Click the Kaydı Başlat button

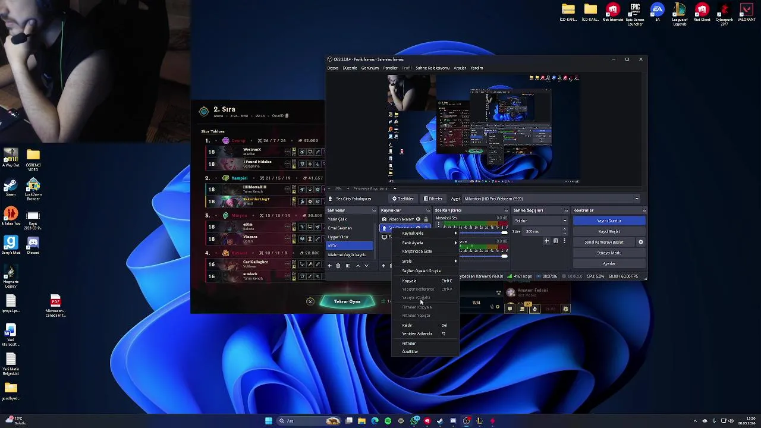[609, 231]
